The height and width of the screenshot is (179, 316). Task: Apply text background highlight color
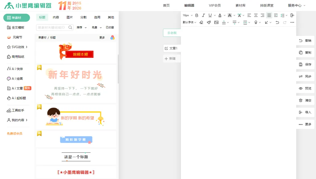230,15
